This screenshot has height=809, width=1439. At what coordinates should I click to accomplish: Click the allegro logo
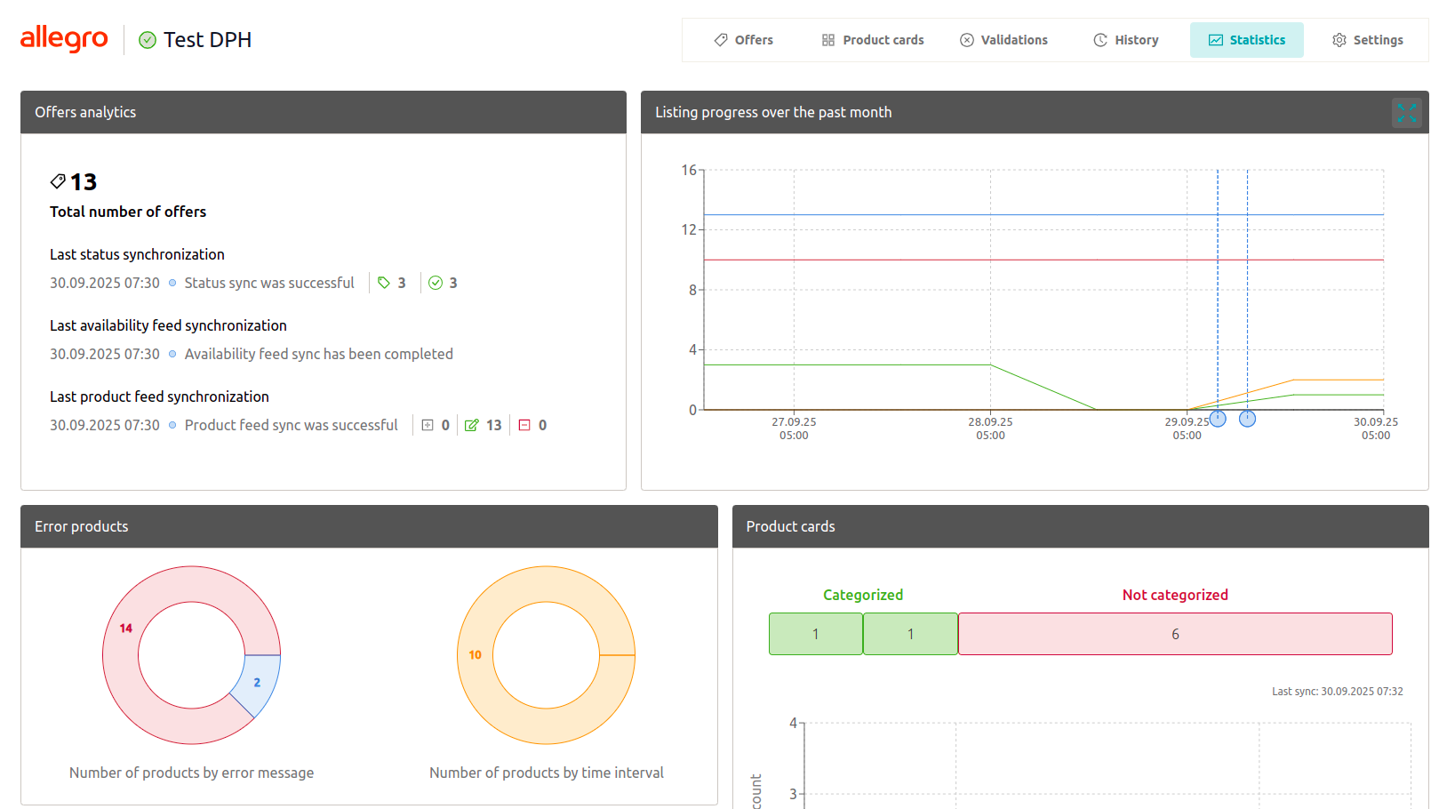pyautogui.click(x=64, y=39)
